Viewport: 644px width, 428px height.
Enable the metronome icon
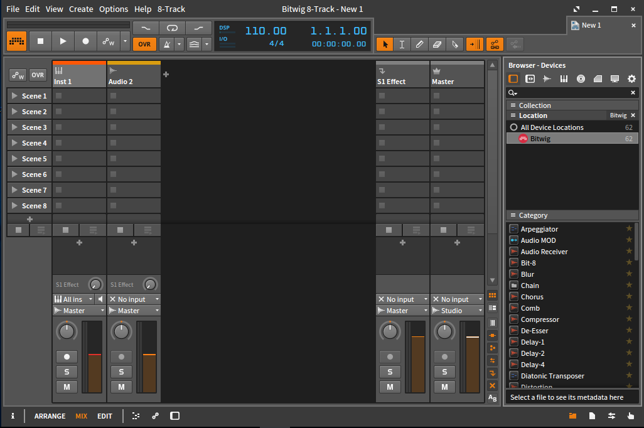167,45
